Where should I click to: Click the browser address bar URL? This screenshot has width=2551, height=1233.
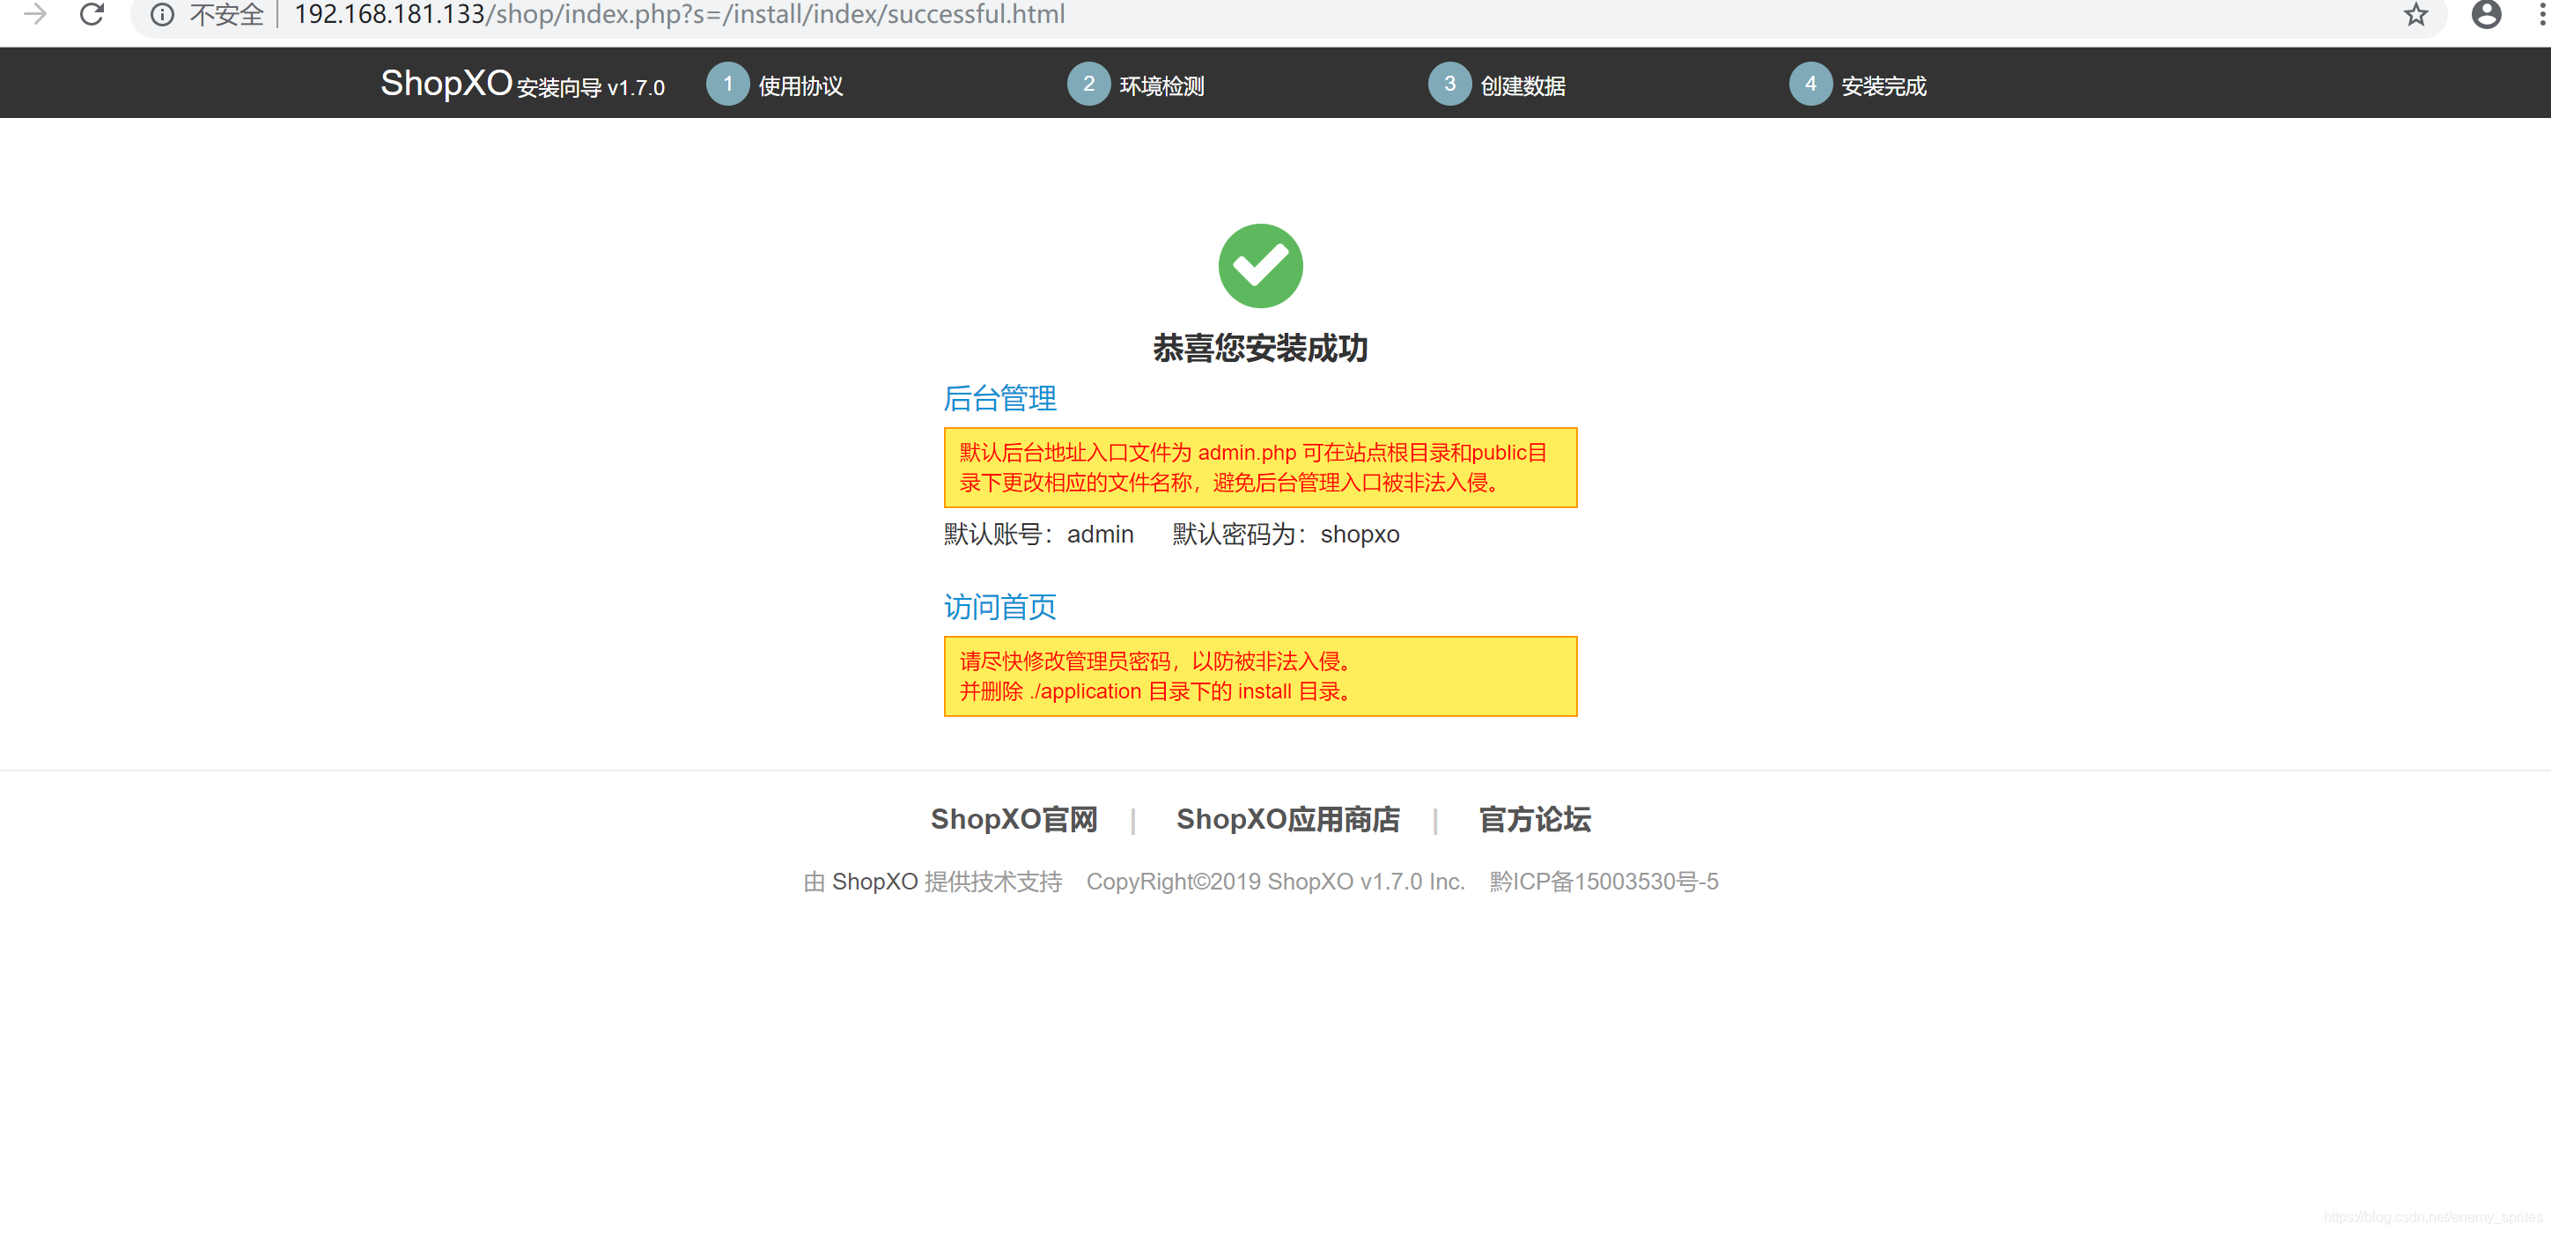click(x=679, y=15)
